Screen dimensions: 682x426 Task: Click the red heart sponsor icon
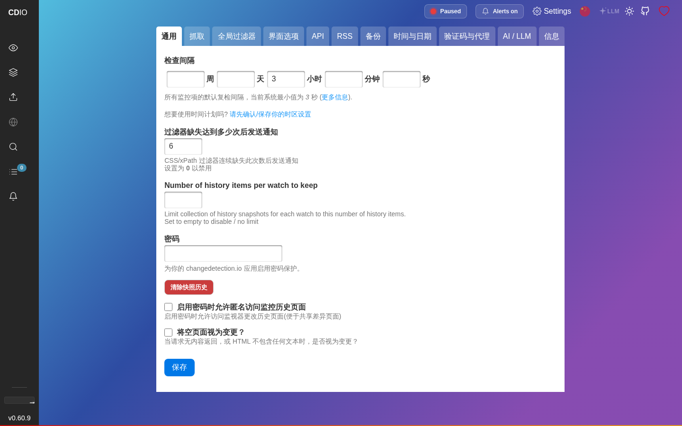click(x=664, y=11)
